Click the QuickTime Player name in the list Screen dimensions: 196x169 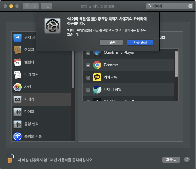point(119,53)
